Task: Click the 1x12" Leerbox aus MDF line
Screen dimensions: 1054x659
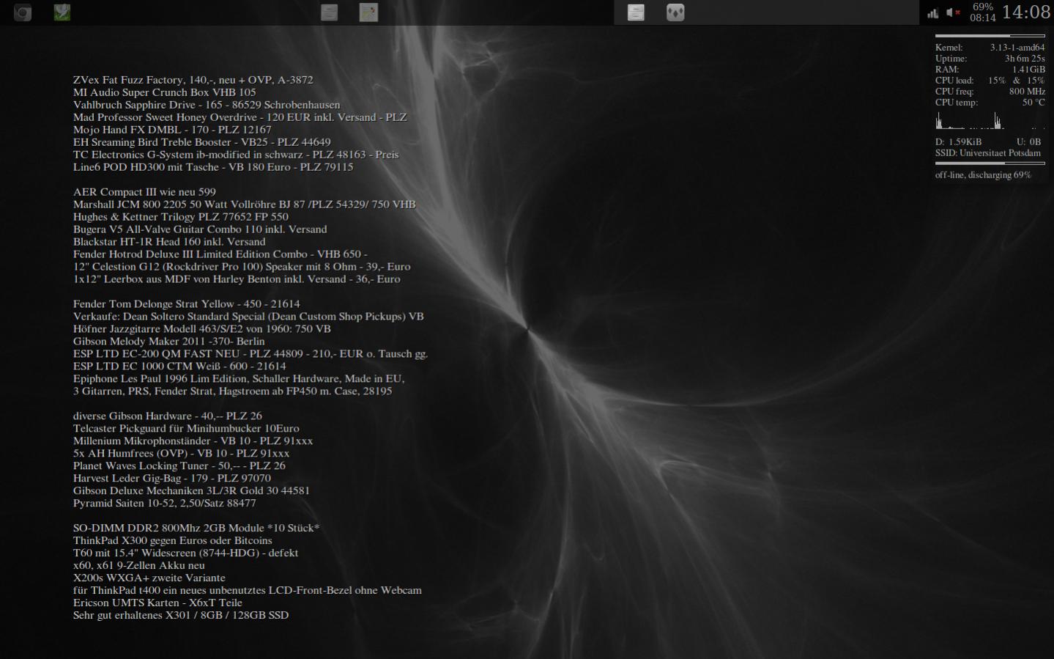Action: coord(237,279)
